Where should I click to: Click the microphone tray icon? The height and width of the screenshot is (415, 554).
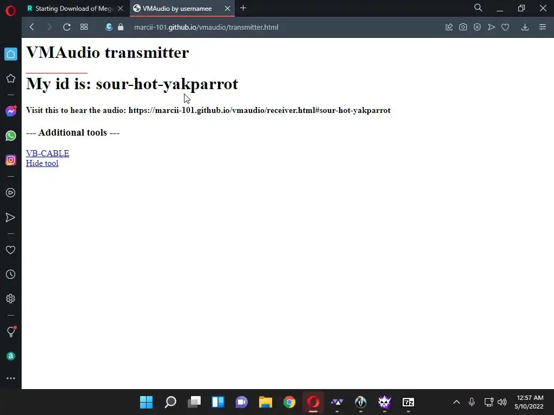tap(472, 402)
